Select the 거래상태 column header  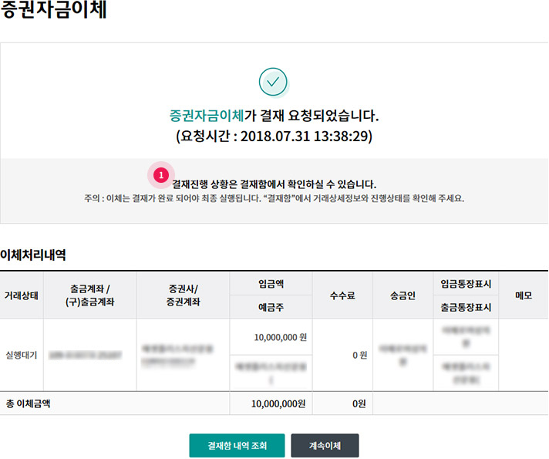click(22, 295)
